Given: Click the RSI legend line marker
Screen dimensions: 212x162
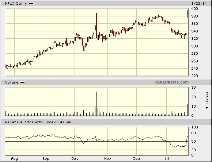Looking at the screenshot, I should (x=68, y=122).
